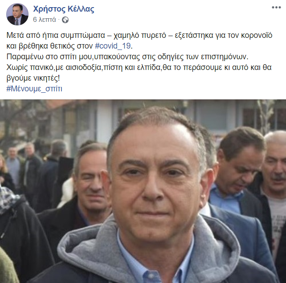Click the word "κορονοϊό" in the post

click(x=257, y=35)
